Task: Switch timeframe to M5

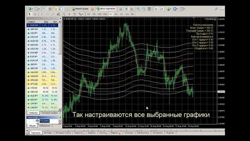Action: 94,14
